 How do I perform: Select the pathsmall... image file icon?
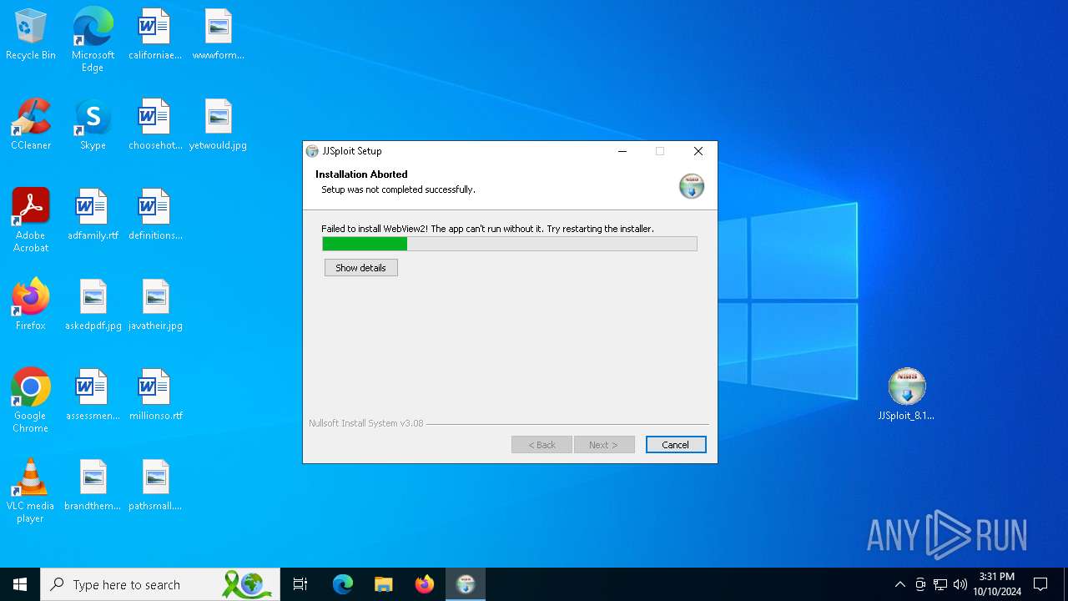tap(155, 485)
